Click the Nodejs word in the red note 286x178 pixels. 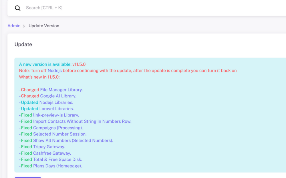[x=55, y=71]
